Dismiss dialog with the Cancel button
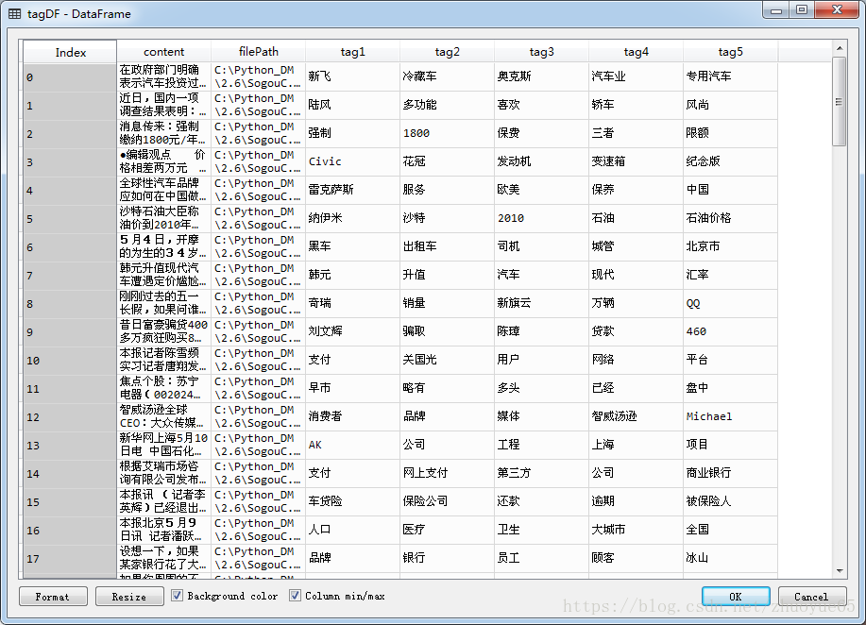This screenshot has height=625, width=866. click(812, 597)
